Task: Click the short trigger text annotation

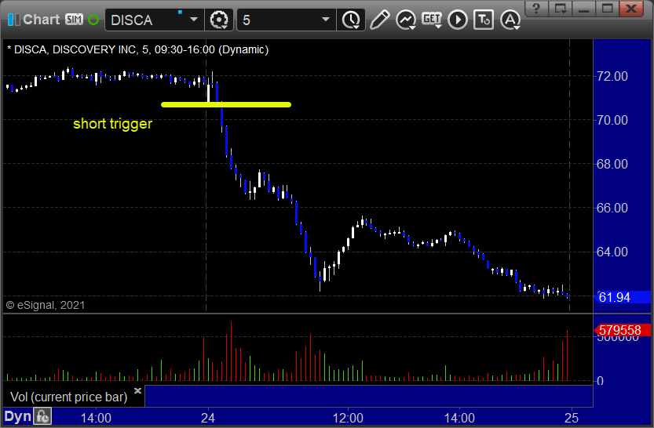Action: tap(112, 124)
